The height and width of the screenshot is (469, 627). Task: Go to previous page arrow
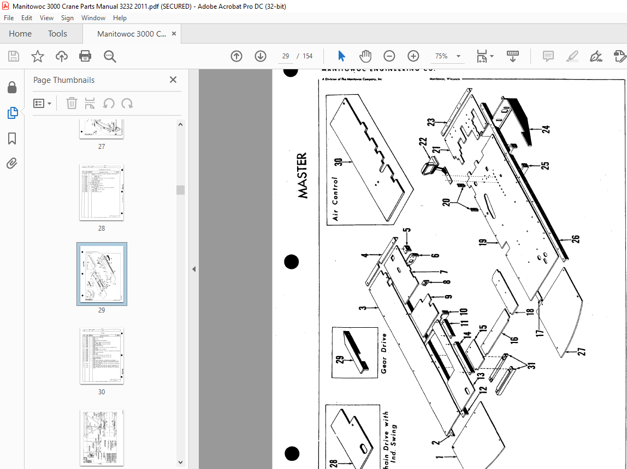[236, 56]
